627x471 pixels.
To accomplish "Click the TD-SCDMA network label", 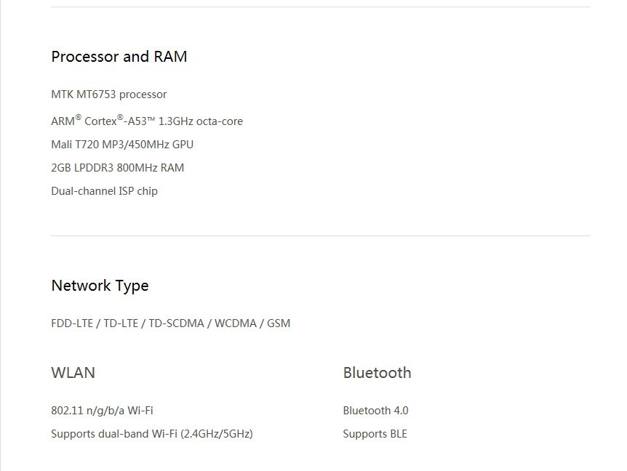I will point(176,323).
